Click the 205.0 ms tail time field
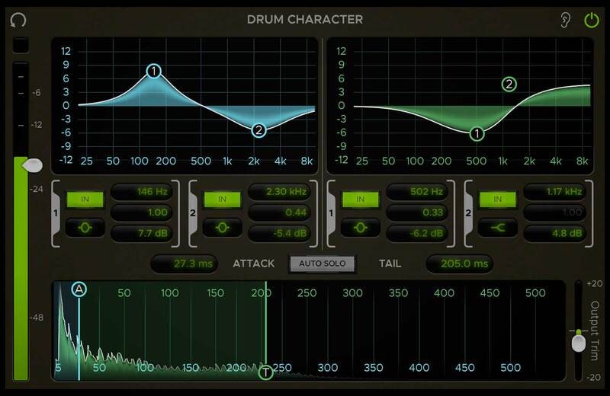Viewport: 610px width, 396px height. (x=459, y=263)
